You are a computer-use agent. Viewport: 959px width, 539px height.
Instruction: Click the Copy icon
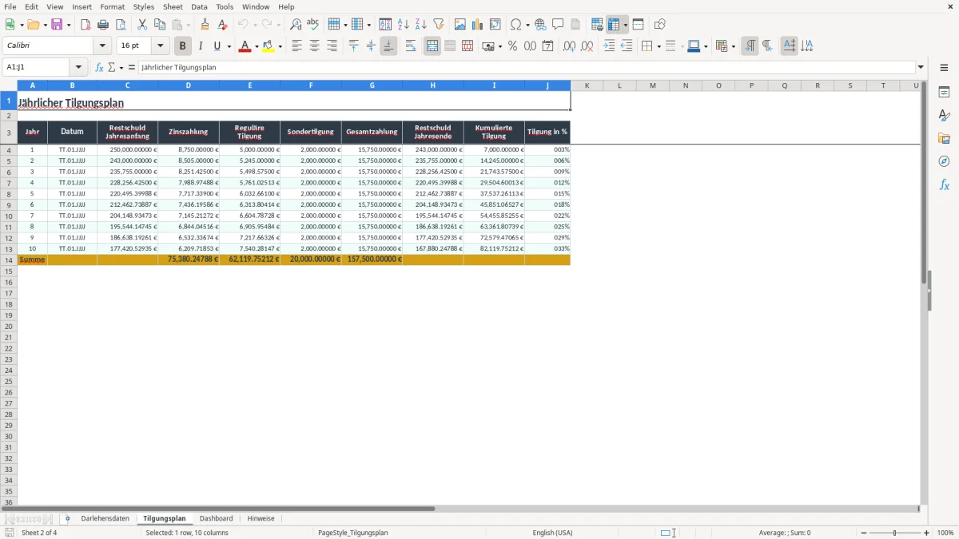pyautogui.click(x=159, y=25)
